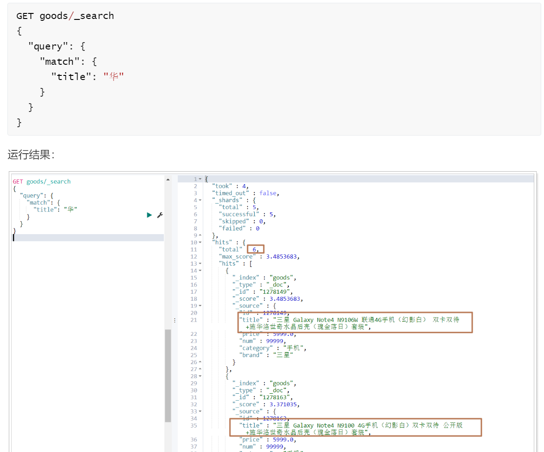This screenshot has width=544, height=452.
Task: Collapse the inner hits array arrow at line 13
Action: (200, 264)
